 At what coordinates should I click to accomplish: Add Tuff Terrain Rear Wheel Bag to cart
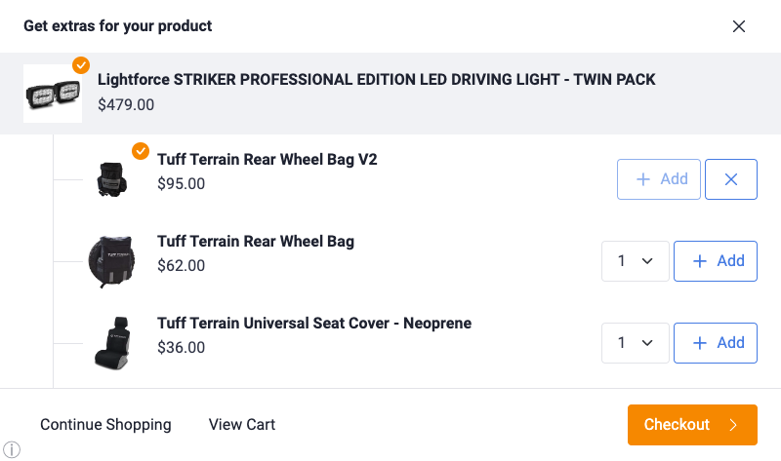716,261
